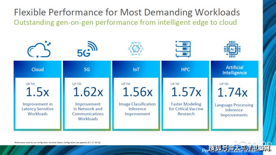
Task: Click the Language Processing Inference Improvements text
Action: click(234, 110)
